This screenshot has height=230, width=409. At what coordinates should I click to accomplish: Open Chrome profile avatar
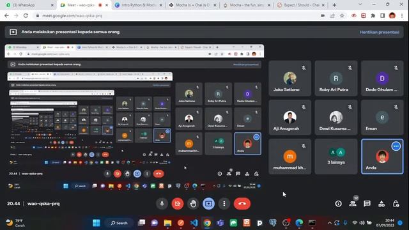click(392, 15)
